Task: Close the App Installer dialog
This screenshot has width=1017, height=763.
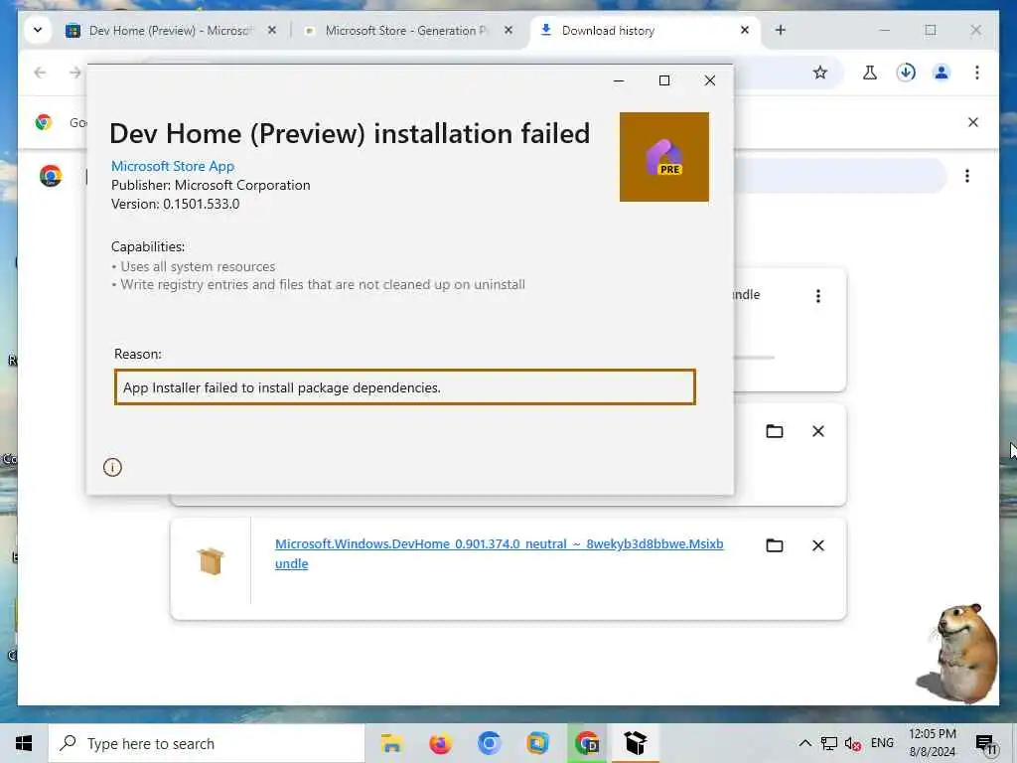Action: click(x=710, y=80)
